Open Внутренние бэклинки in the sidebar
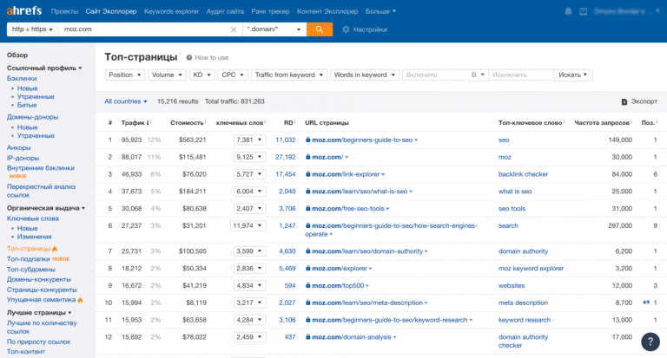This screenshot has width=667, height=358. pyautogui.click(x=41, y=168)
